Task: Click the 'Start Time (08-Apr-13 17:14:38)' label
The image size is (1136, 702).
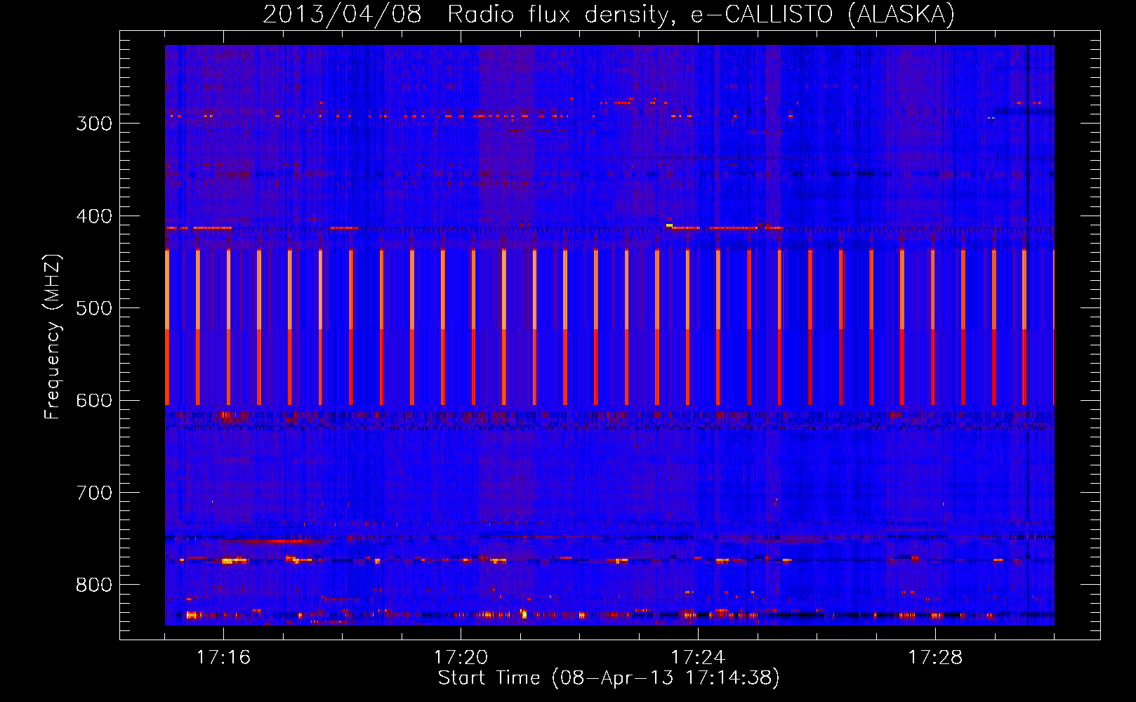Action: pos(609,678)
